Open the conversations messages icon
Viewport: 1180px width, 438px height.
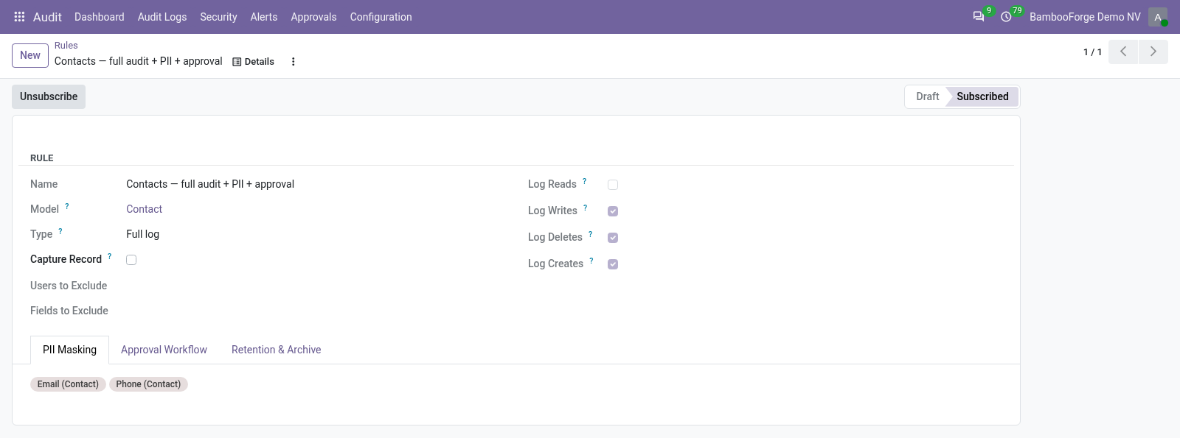(979, 17)
